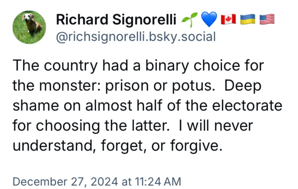
Task: Click the word "Deep" in the post
Action: point(243,86)
